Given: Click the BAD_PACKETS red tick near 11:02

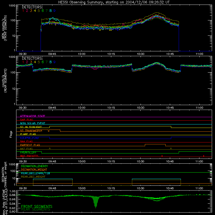Looking at the screenshot, I should click(204, 156).
